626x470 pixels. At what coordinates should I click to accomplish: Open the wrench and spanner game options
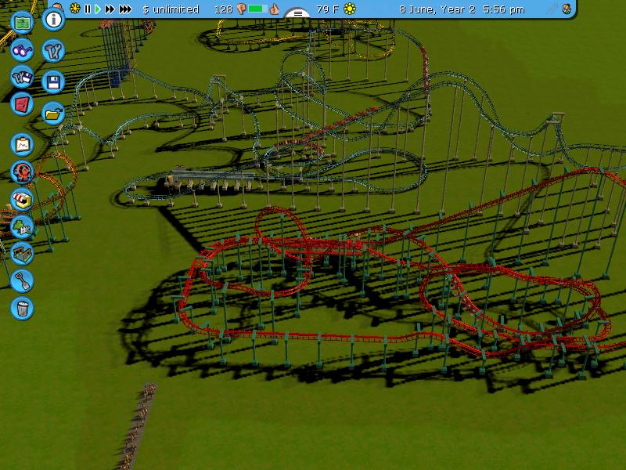click(x=53, y=50)
